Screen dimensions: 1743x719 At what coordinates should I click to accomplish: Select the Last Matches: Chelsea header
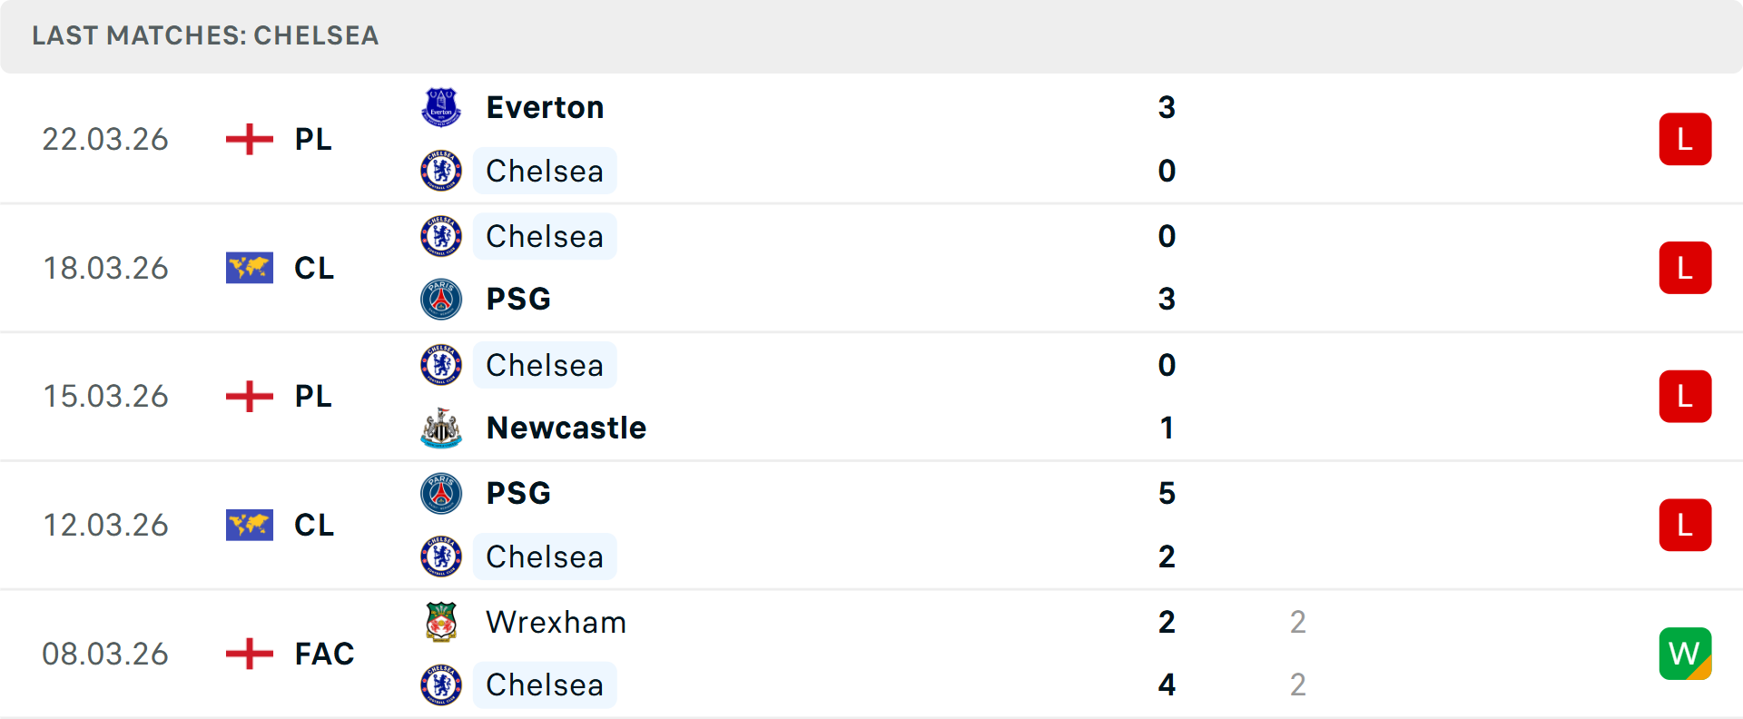coord(205,35)
